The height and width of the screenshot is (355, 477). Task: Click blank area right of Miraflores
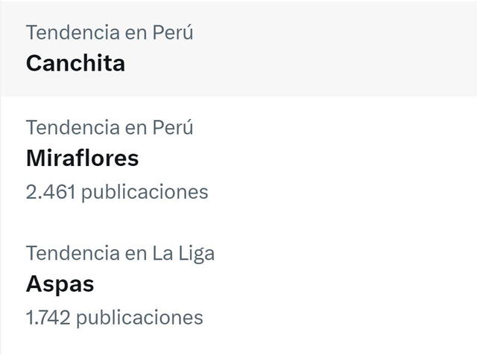(x=335, y=159)
